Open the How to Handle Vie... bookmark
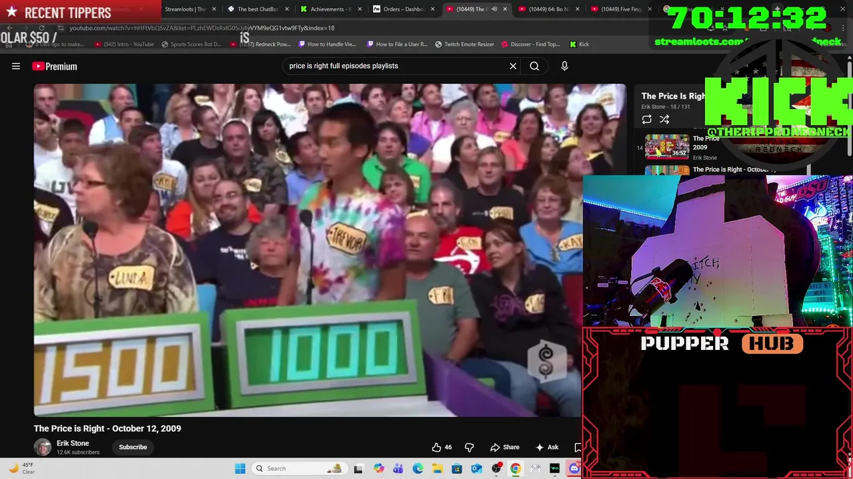 click(327, 44)
